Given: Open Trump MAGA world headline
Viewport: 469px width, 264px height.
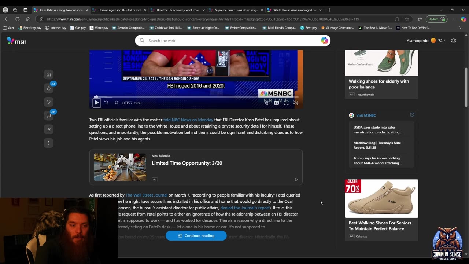Looking at the screenshot, I should click(378, 161).
